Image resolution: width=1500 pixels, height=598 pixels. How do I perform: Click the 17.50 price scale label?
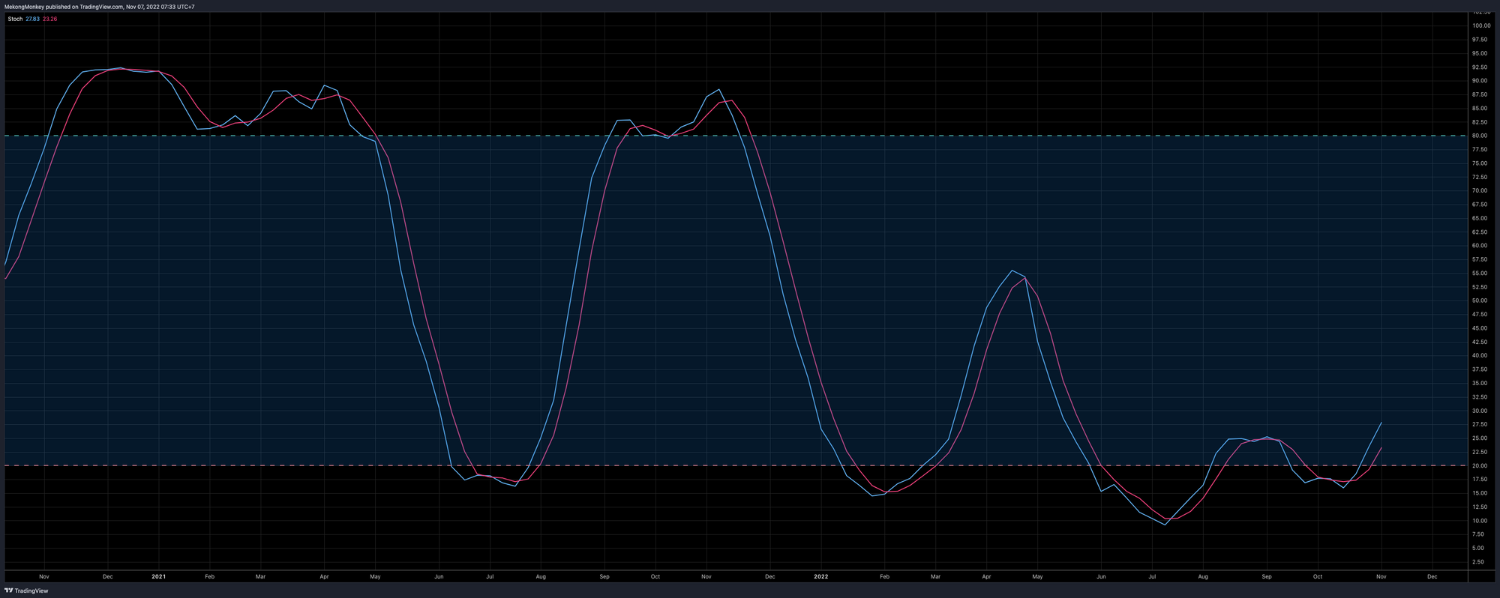[x=1479, y=479]
